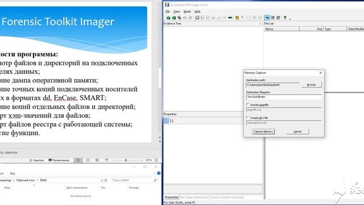Click Cancel in Memory Capture dialog

pyautogui.click(x=297, y=132)
